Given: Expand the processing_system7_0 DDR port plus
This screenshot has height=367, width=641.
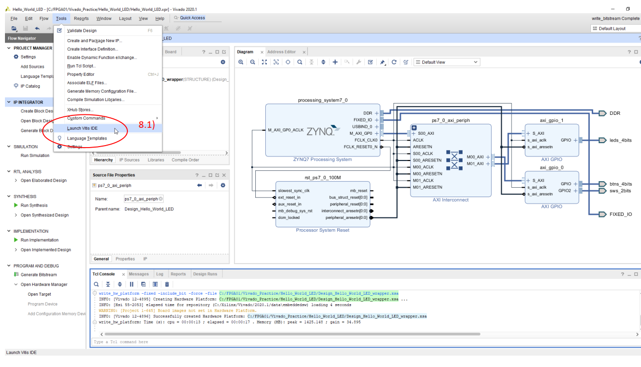Looking at the screenshot, I should (x=376, y=113).
